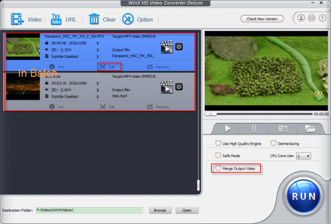Click Panasonic_HDC_TM_700_P_50i.MTS filename
The width and height of the screenshot is (331, 224).
pyautogui.click(x=74, y=36)
